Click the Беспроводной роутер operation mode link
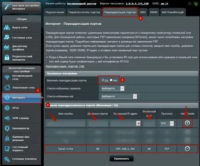 tap(82, 4)
